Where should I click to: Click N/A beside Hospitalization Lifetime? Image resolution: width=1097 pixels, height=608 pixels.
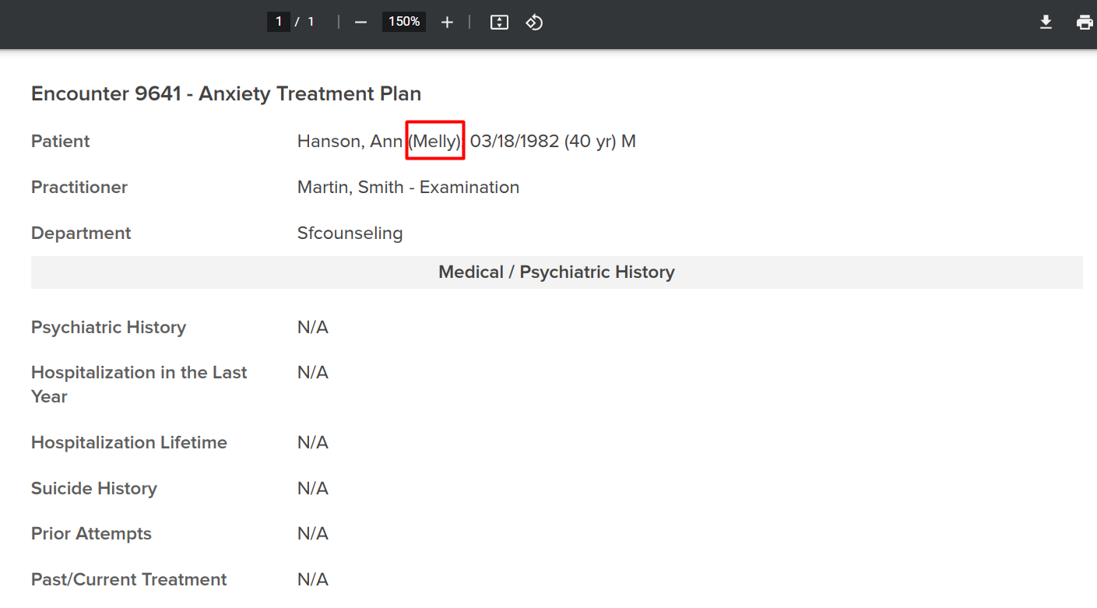[x=313, y=443]
